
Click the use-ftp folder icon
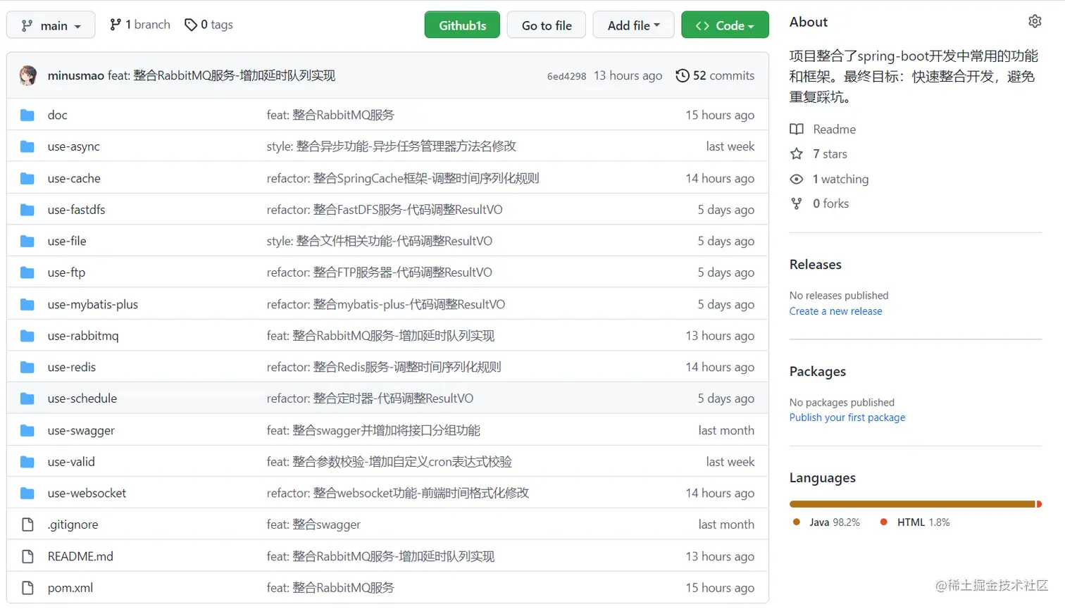27,272
